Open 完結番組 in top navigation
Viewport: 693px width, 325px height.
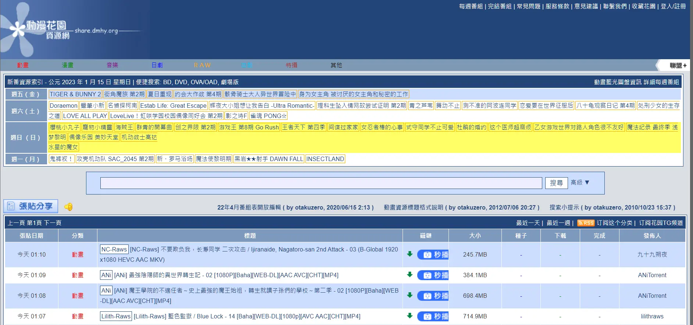500,6
